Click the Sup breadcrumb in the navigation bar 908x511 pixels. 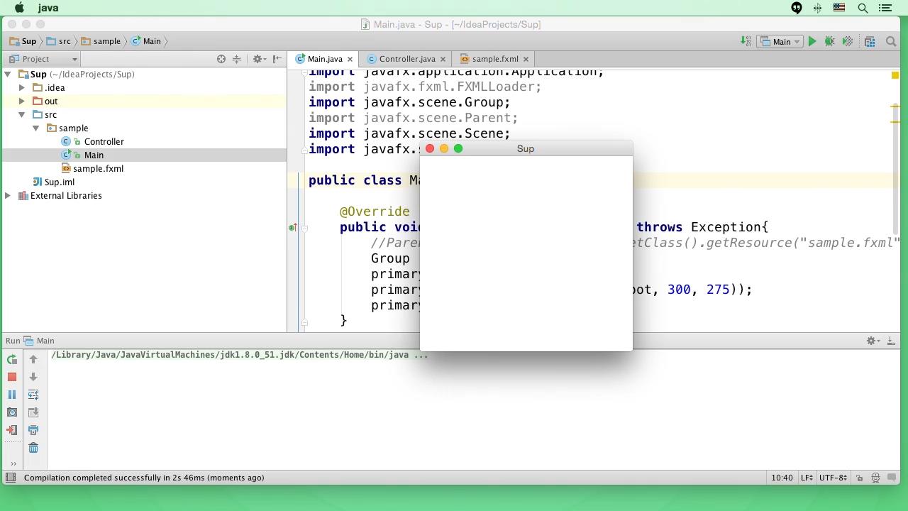23,41
